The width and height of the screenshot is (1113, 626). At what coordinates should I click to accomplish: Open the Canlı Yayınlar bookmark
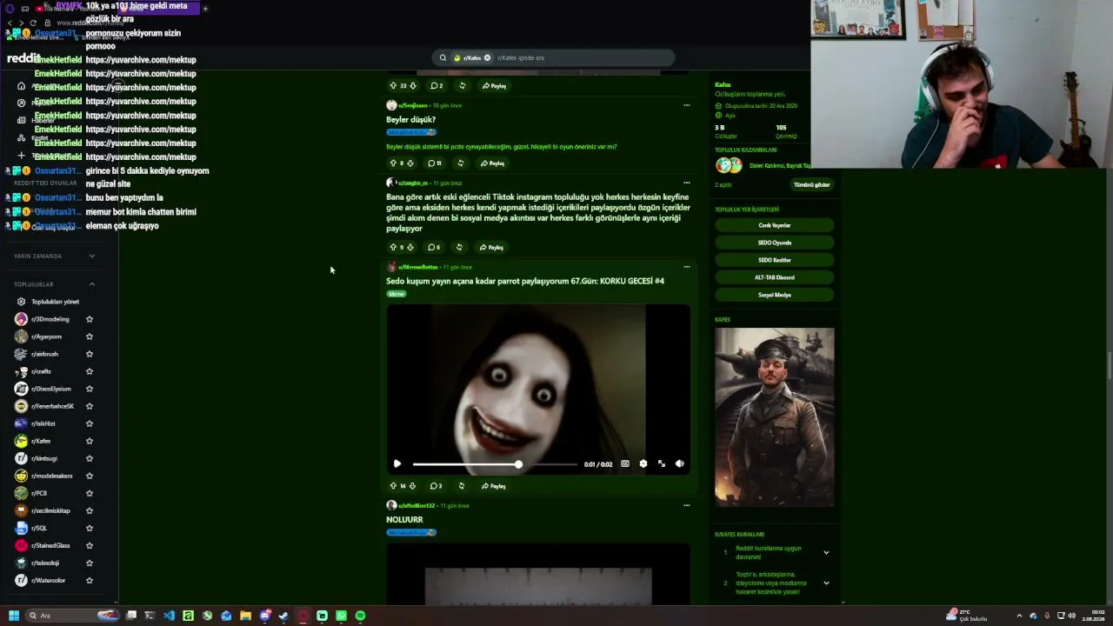click(774, 225)
